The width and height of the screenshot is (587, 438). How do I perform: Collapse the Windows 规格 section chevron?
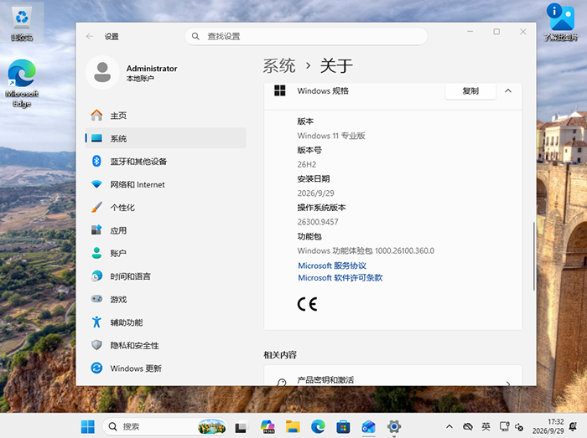tap(508, 90)
